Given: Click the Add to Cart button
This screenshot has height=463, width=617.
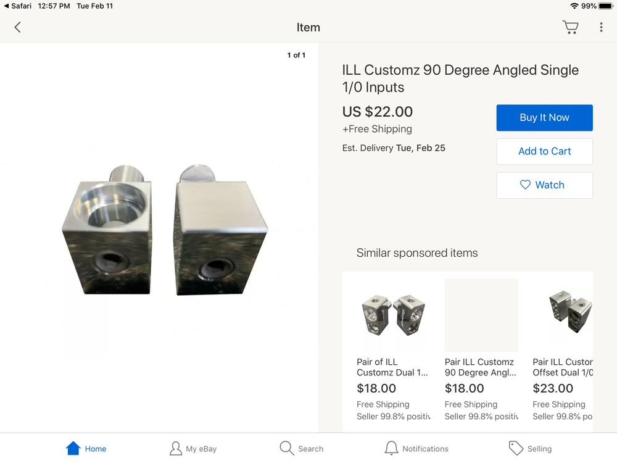Looking at the screenshot, I should click(x=544, y=151).
